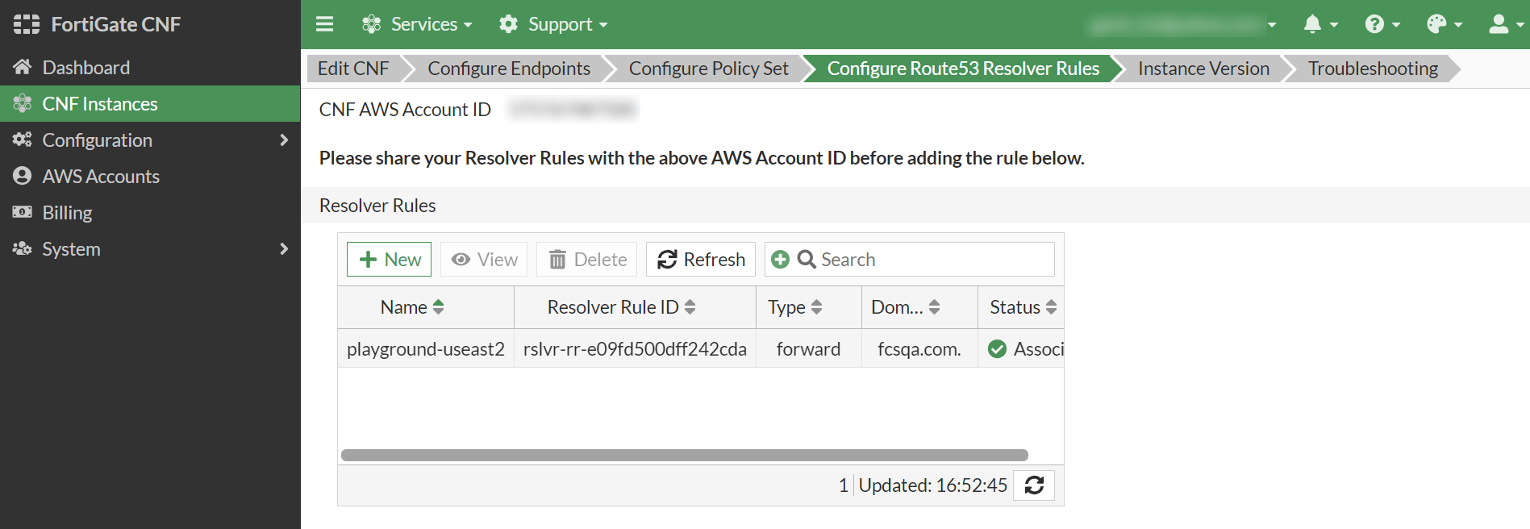Open the Services dropdown menu

tap(416, 24)
